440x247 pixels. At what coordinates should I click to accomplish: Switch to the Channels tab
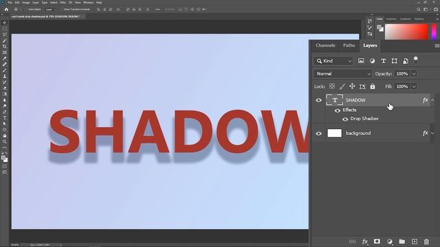(325, 45)
